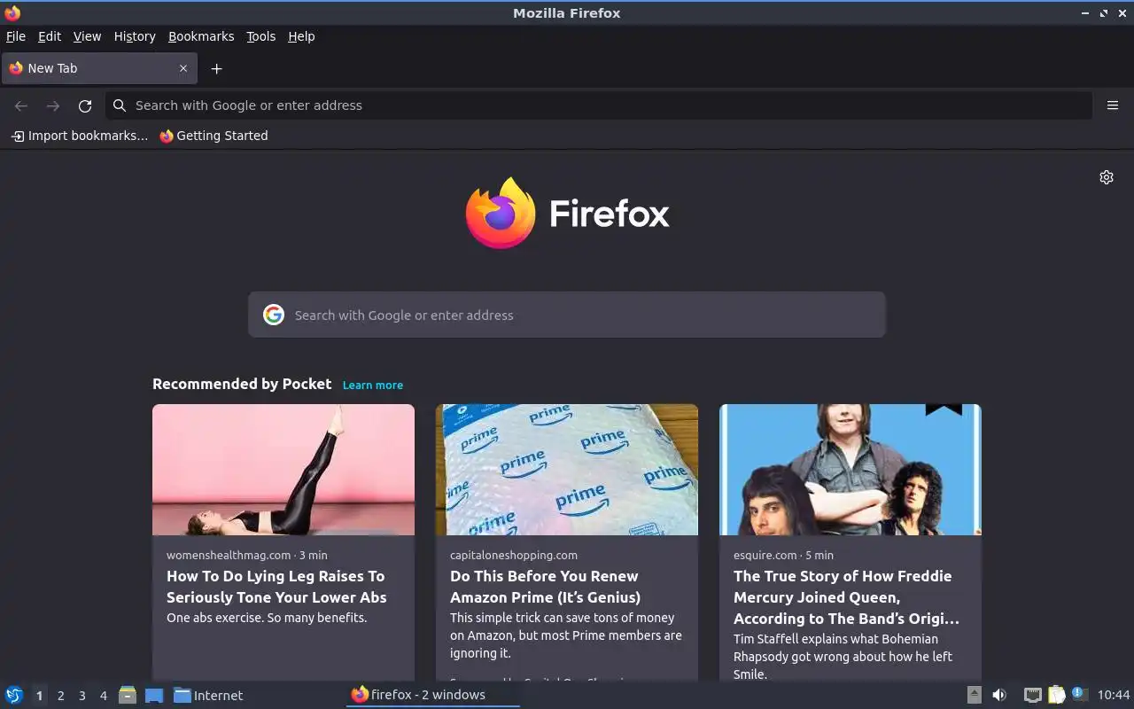
Task: Open the Lubuntu start menu button
Action: click(14, 695)
